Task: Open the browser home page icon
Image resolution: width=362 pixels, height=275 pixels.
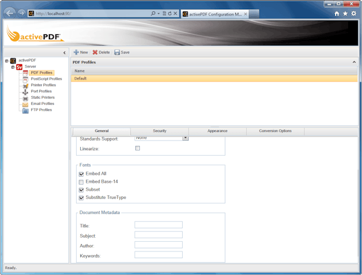Action: point(337,14)
